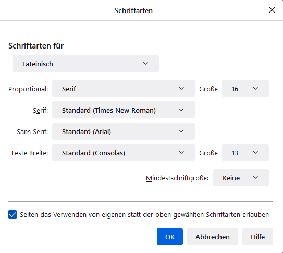Click the 'Proportional:' label

pyautogui.click(x=28, y=89)
